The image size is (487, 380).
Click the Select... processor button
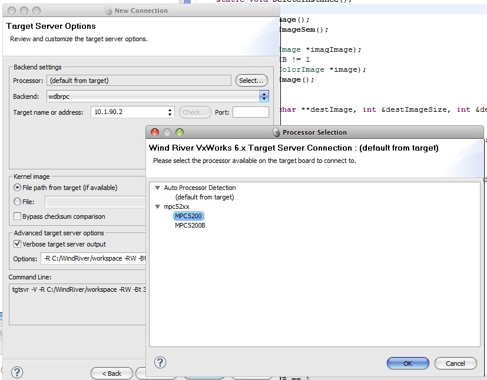251,81
